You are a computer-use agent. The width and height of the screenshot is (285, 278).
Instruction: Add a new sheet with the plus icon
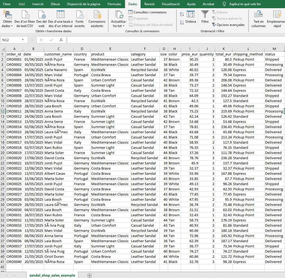point(90,276)
